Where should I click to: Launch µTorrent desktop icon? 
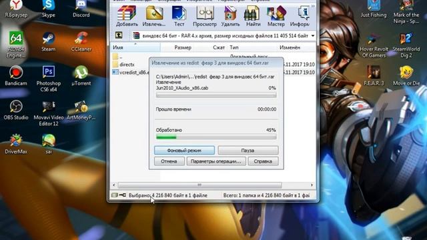point(81,76)
